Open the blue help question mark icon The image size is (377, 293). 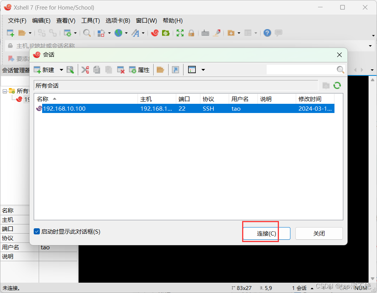tap(267, 33)
